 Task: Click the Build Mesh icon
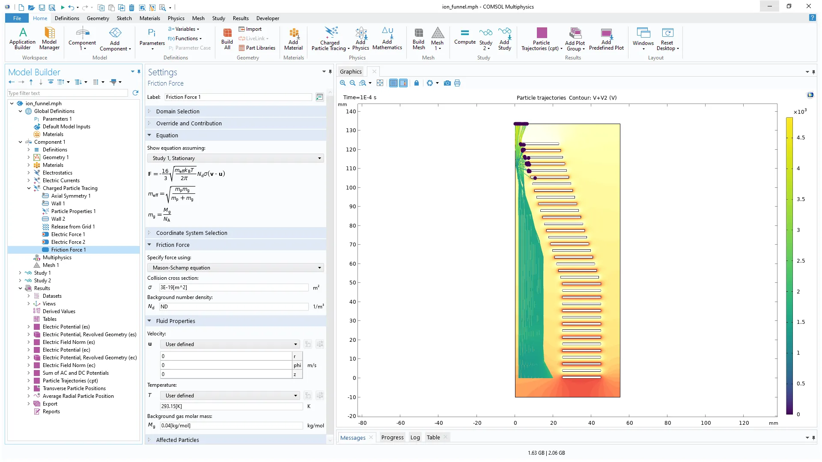pos(418,38)
